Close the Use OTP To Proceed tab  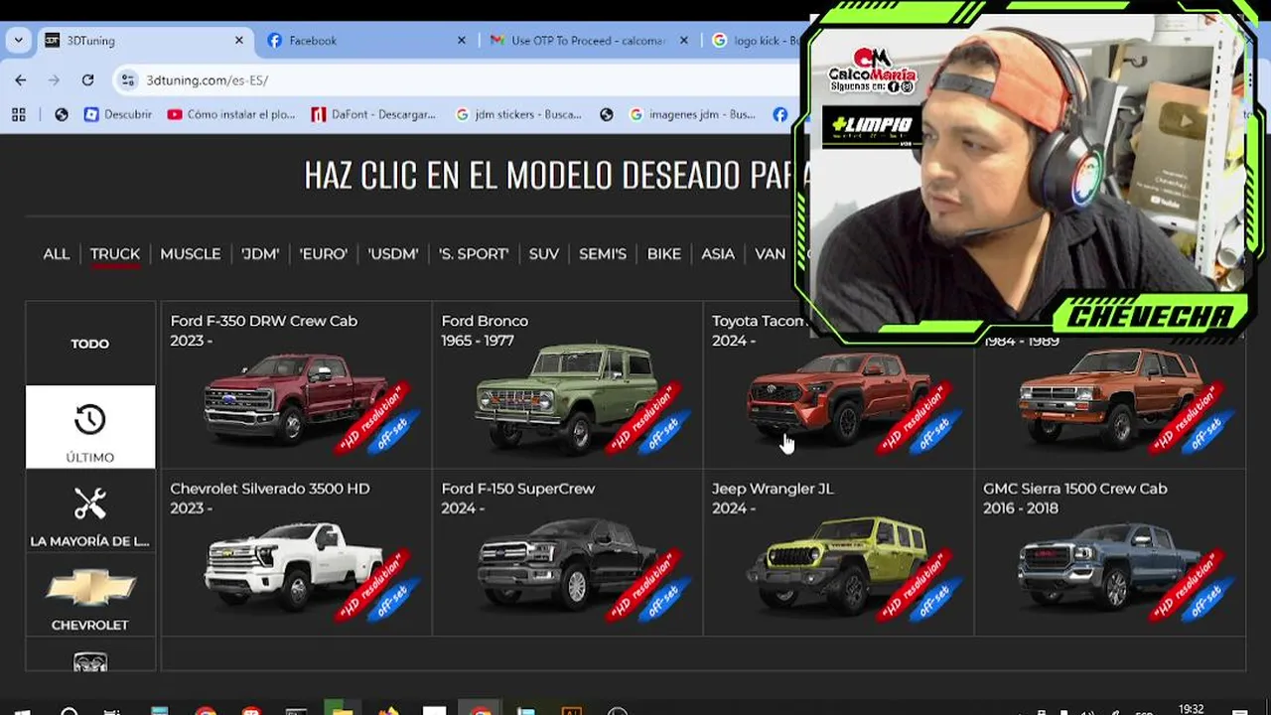(x=683, y=41)
